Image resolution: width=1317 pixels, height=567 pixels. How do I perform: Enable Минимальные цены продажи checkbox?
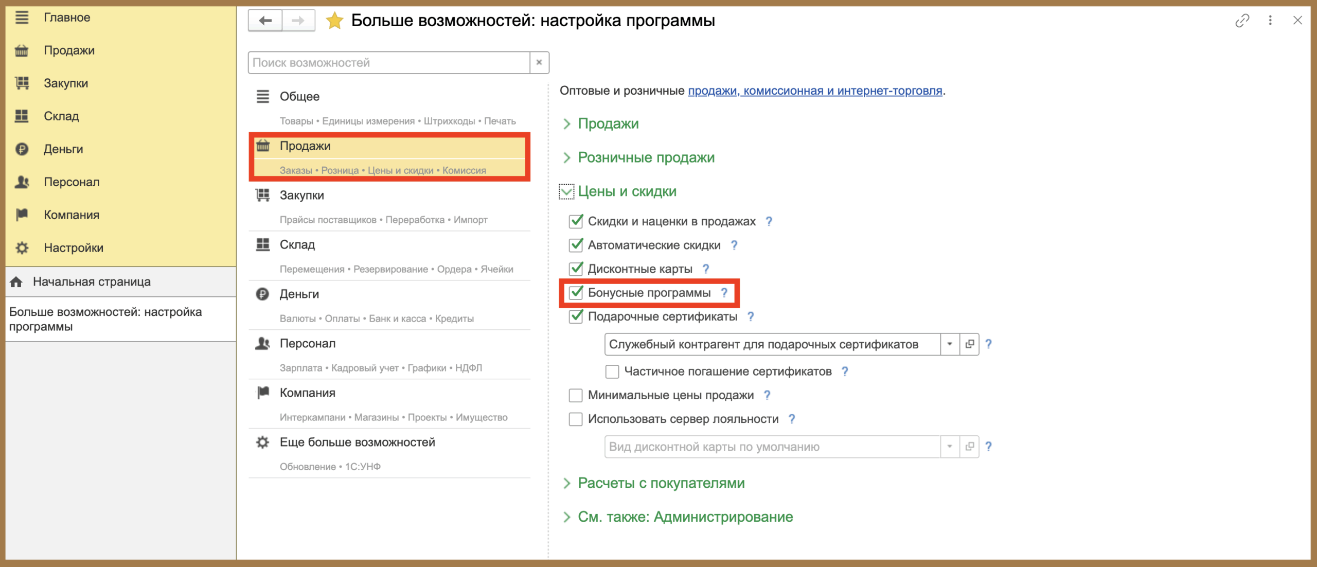576,395
